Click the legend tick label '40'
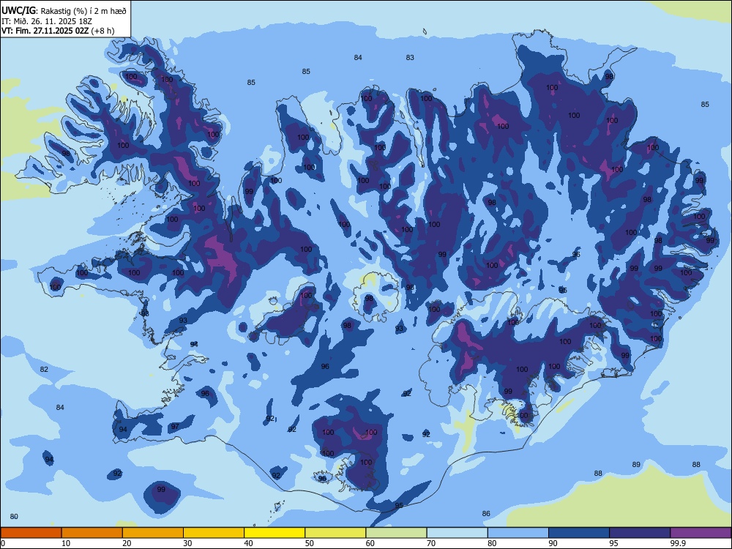The width and height of the screenshot is (732, 549). coord(249,543)
